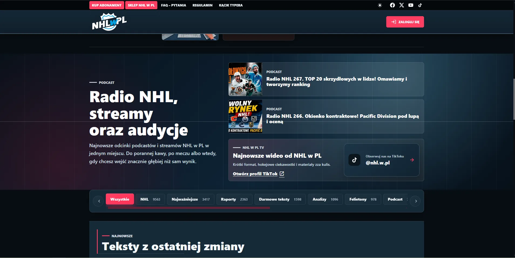
Task: Open Radio NHL 266 Okienko kontraktowe title
Action: click(x=343, y=119)
